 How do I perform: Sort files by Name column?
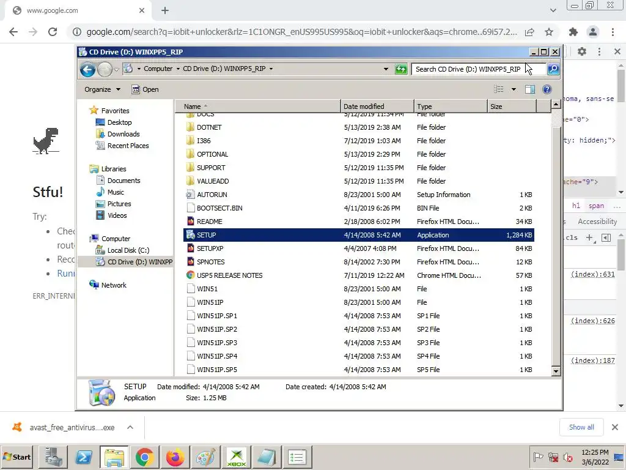tap(258, 106)
